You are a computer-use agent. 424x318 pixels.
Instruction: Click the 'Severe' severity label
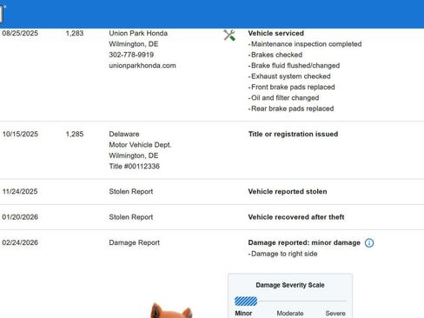click(x=335, y=314)
